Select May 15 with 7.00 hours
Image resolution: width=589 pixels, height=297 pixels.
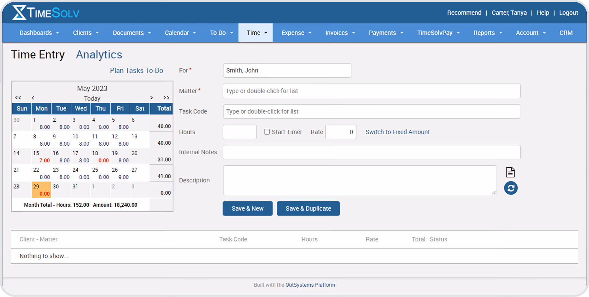tap(41, 157)
